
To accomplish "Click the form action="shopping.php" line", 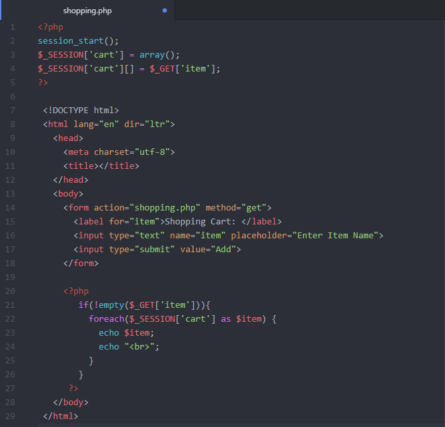I will (167, 208).
